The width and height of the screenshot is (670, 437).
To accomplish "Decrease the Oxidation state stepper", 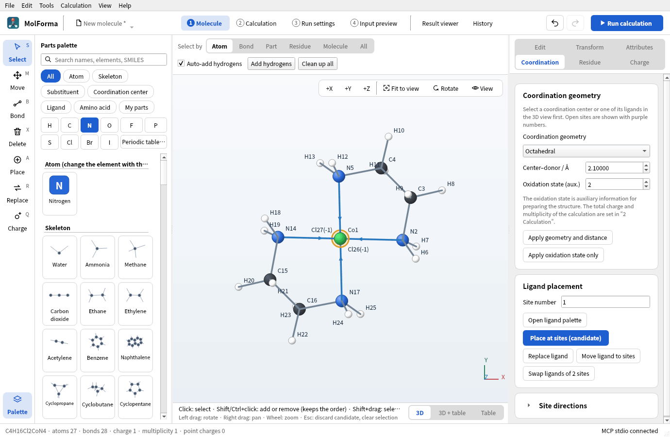I will coord(646,187).
